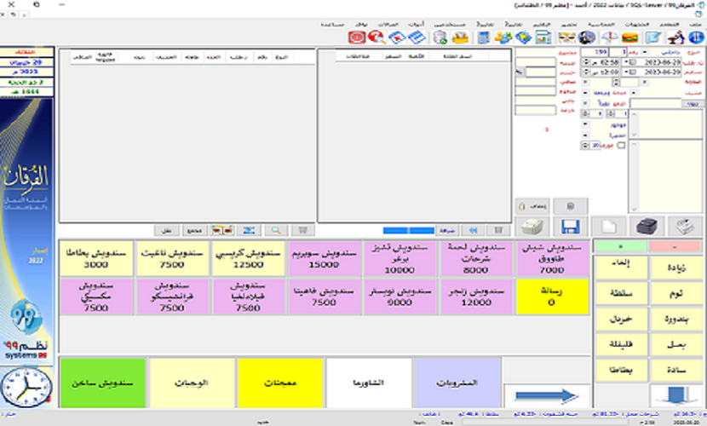Screen dimensions: 707x426
Task: Click the receipt printer icon
Action: pyautogui.click(x=533, y=227)
